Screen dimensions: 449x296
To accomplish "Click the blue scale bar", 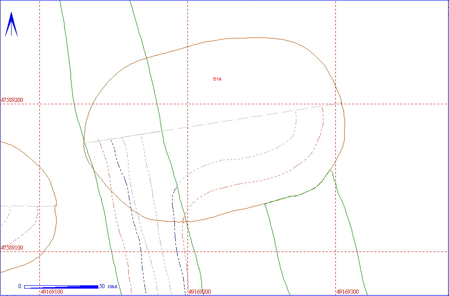I will (61, 287).
